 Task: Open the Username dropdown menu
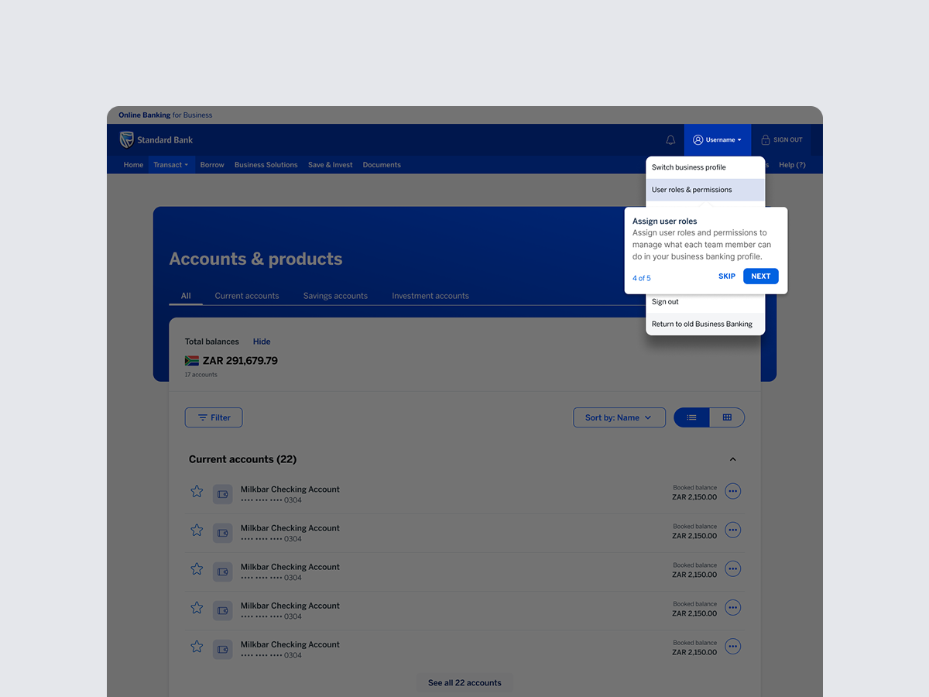coord(717,140)
